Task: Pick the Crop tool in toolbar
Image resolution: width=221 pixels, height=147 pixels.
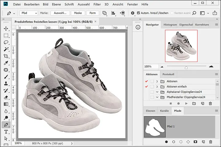Action: point(6,56)
